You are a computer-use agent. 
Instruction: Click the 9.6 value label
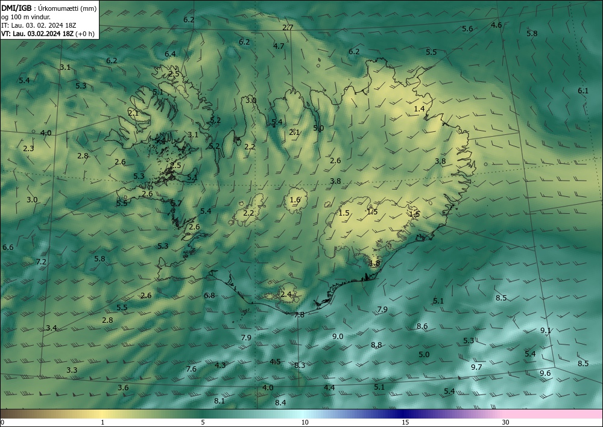545,373
